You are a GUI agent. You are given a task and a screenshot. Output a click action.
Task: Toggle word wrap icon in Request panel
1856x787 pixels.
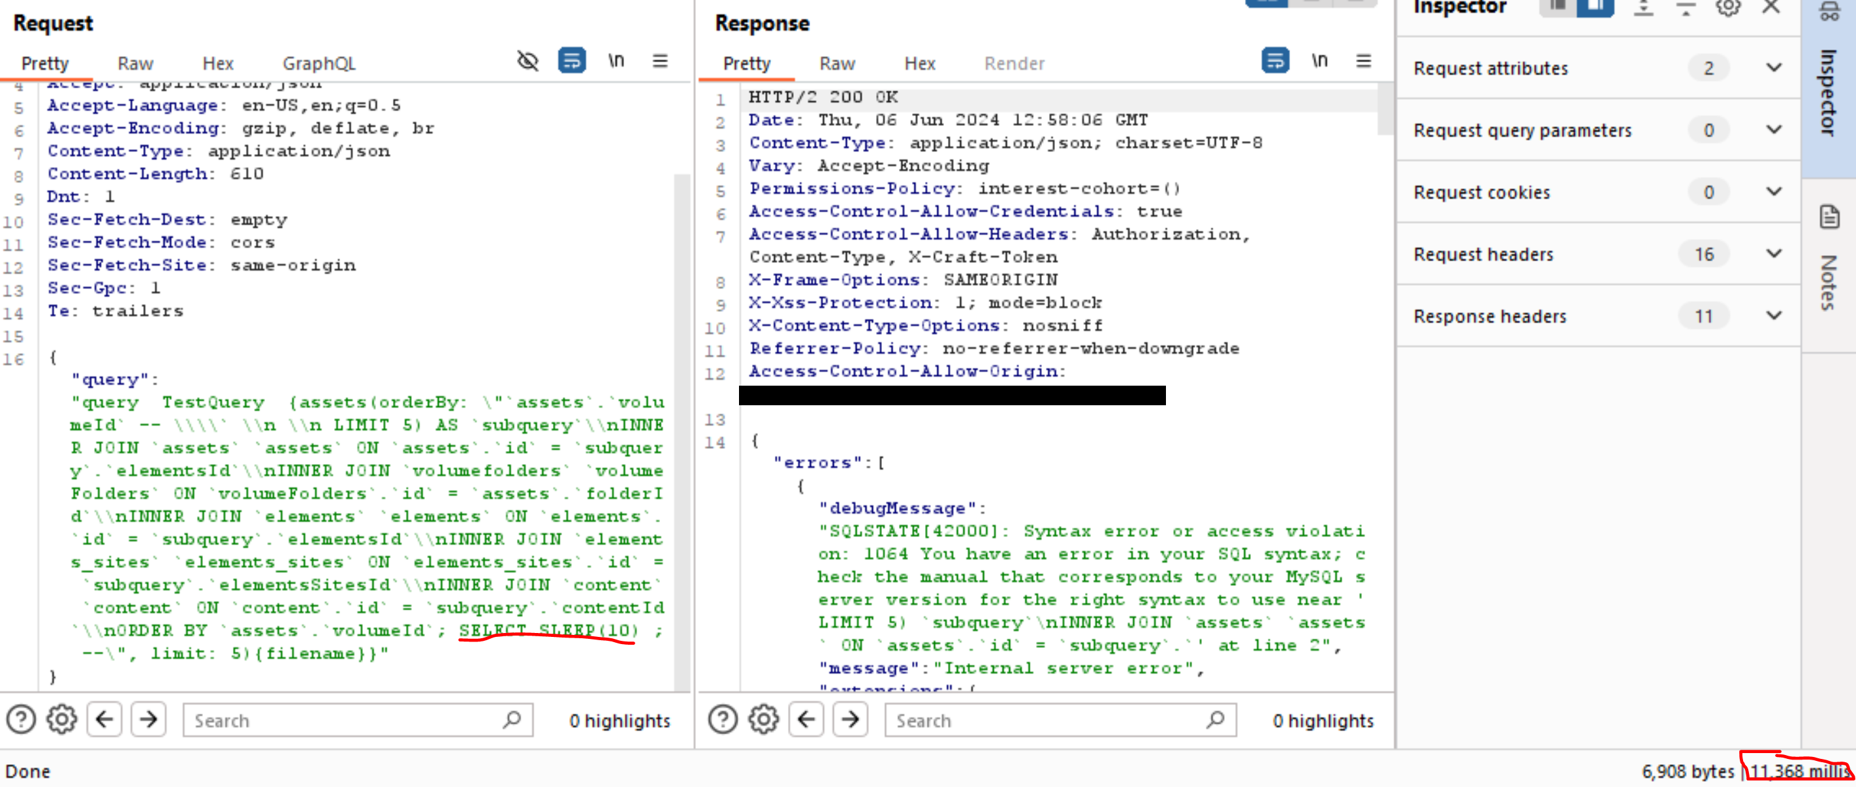click(571, 61)
